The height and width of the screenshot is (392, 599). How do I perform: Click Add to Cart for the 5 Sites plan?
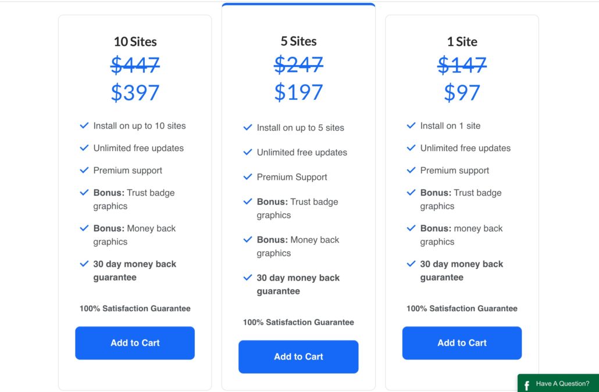298,357
